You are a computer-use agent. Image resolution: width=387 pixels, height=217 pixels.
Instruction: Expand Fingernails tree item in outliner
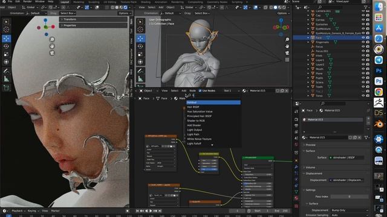coord(308,42)
